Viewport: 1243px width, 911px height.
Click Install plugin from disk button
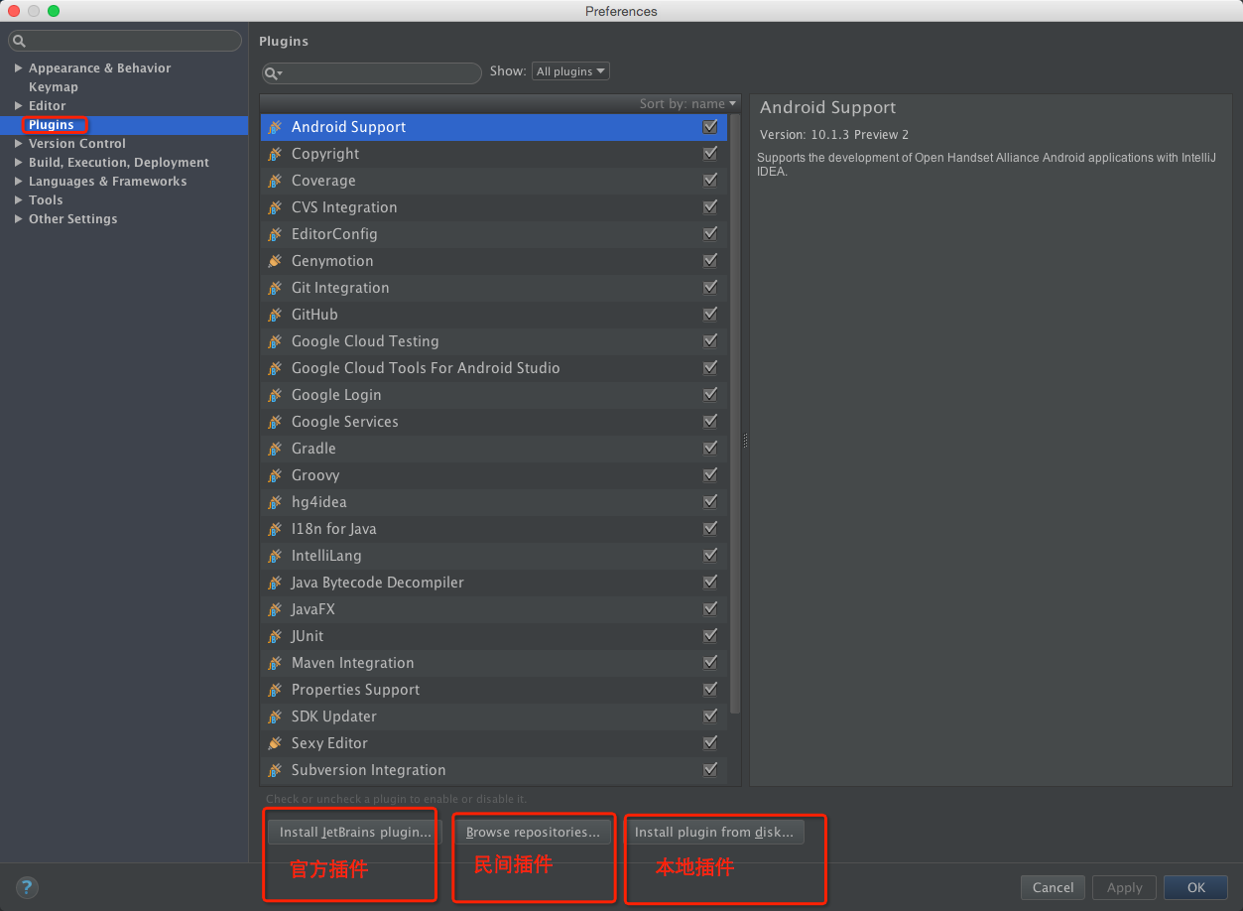click(714, 833)
